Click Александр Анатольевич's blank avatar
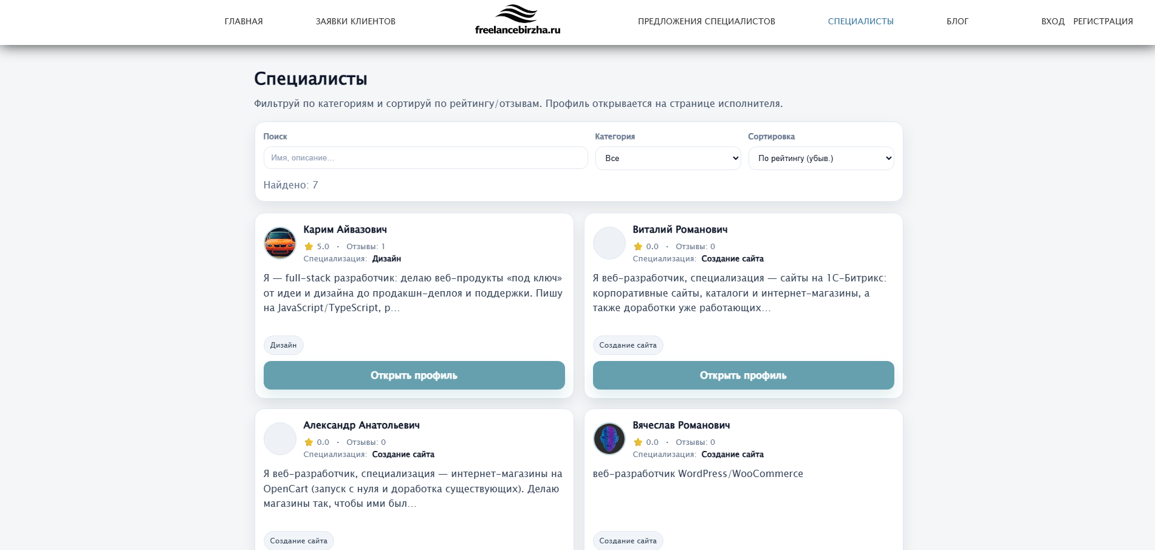This screenshot has width=1155, height=550. 280,439
